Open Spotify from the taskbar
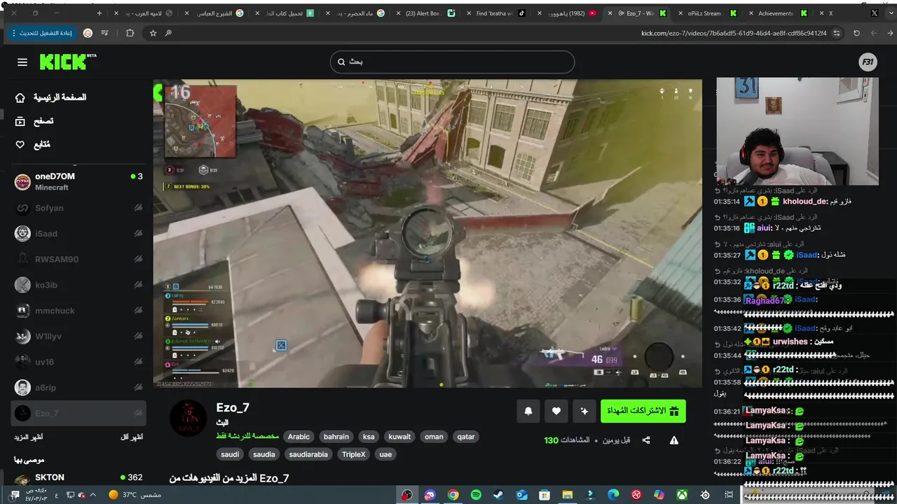The image size is (897, 504). click(476, 495)
